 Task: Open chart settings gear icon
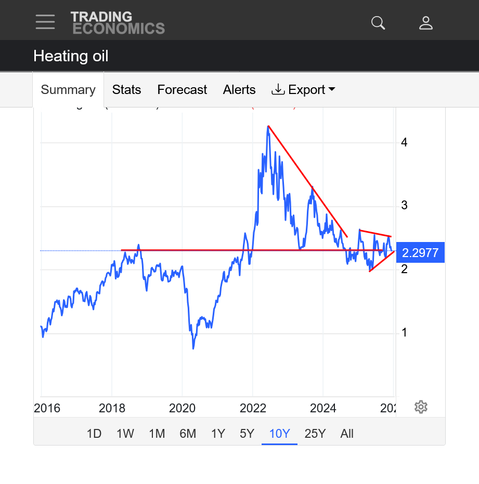(x=421, y=407)
